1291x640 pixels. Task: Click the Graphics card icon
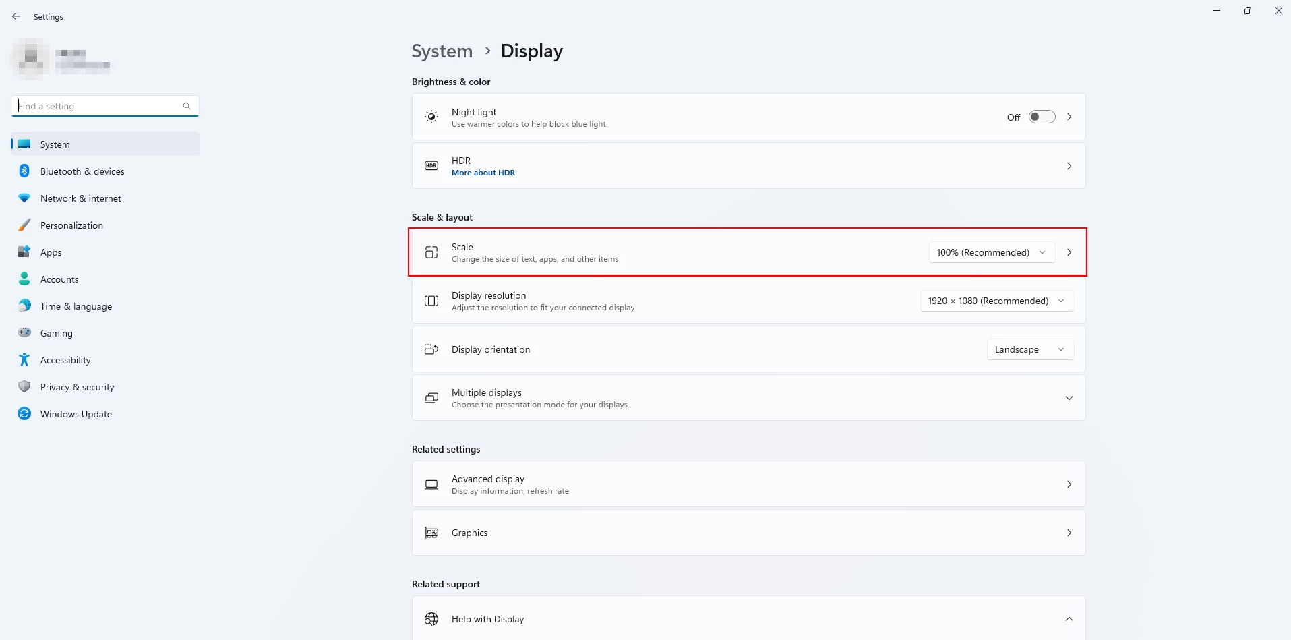click(431, 533)
